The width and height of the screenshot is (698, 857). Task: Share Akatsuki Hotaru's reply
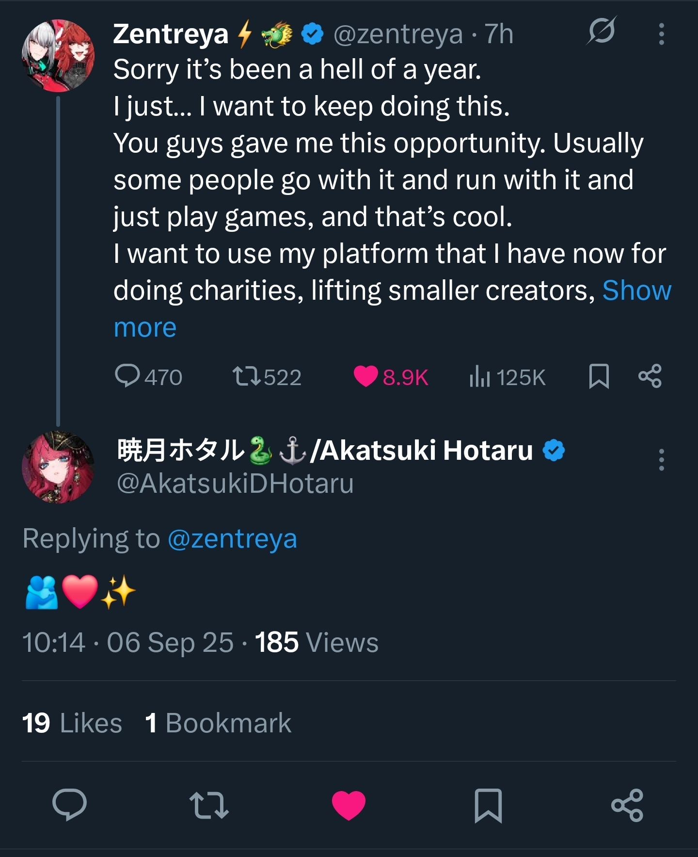coord(627,806)
